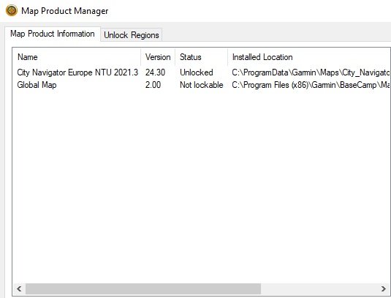Viewport: 391px width, 298px height.
Task: Click the horizontal scrollbar left arrow
Action: pyautogui.click(x=19, y=289)
